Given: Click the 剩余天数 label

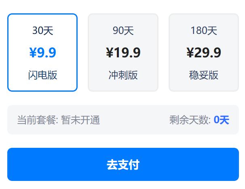Looking at the screenshot, I should click(x=189, y=120).
